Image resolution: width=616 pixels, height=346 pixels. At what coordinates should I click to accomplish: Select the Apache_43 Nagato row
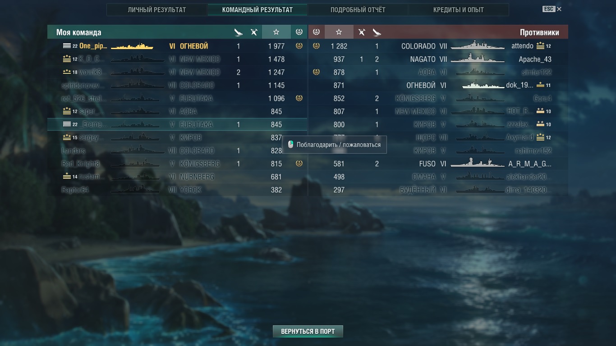click(438, 59)
